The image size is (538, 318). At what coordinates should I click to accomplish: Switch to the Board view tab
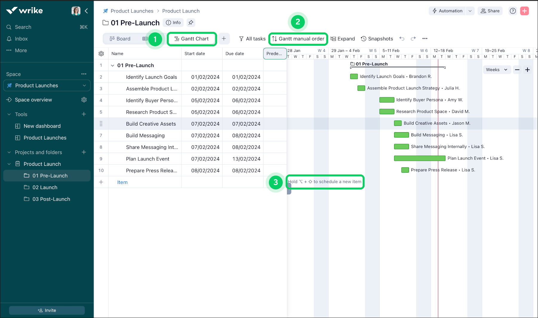click(x=120, y=38)
